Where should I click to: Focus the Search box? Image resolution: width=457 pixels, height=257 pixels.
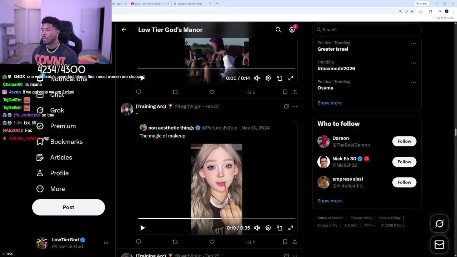[367, 30]
